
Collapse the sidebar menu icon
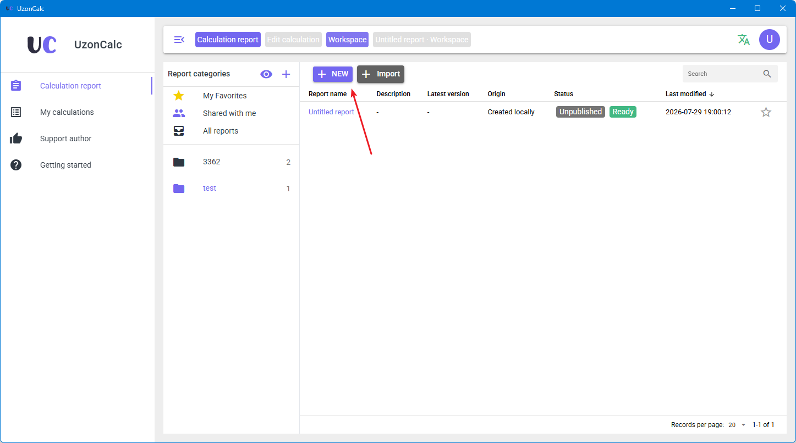(x=179, y=40)
